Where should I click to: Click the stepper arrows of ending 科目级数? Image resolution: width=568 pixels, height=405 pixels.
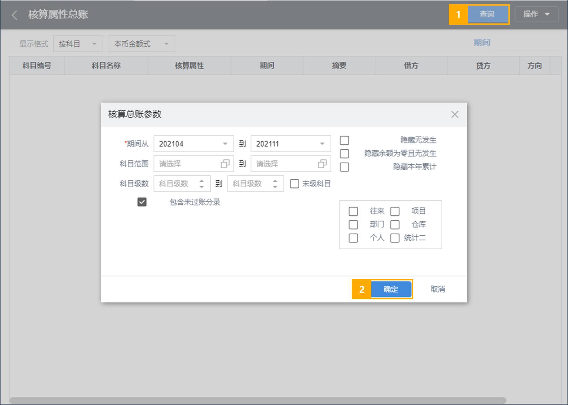click(x=275, y=184)
